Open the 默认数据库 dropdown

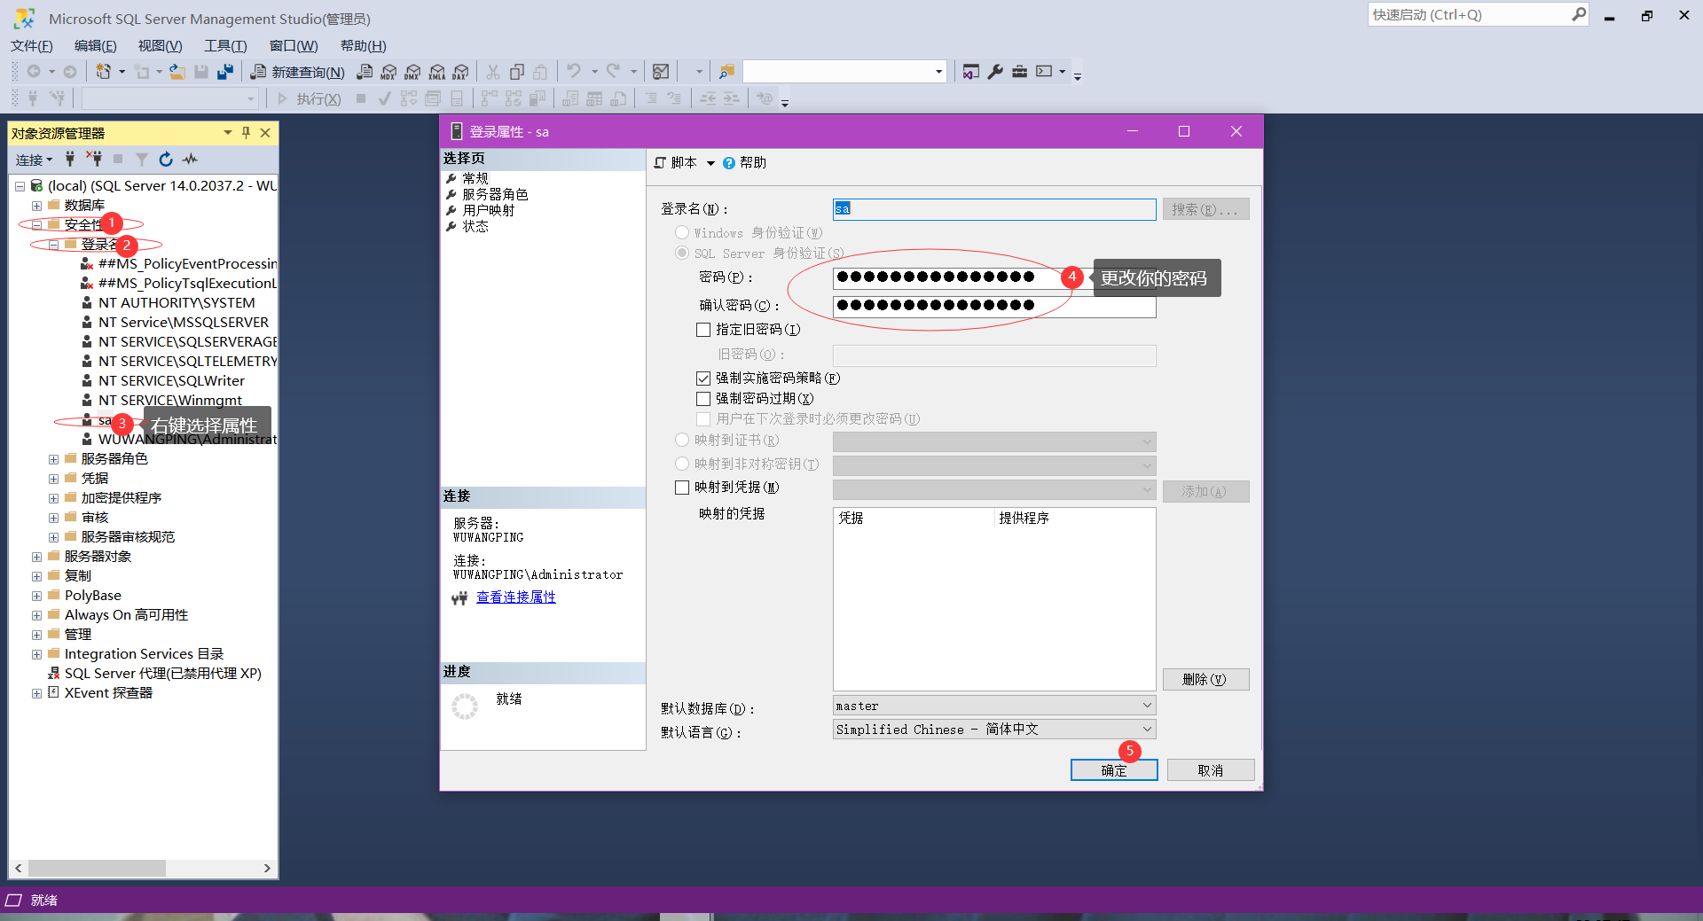point(1147,705)
